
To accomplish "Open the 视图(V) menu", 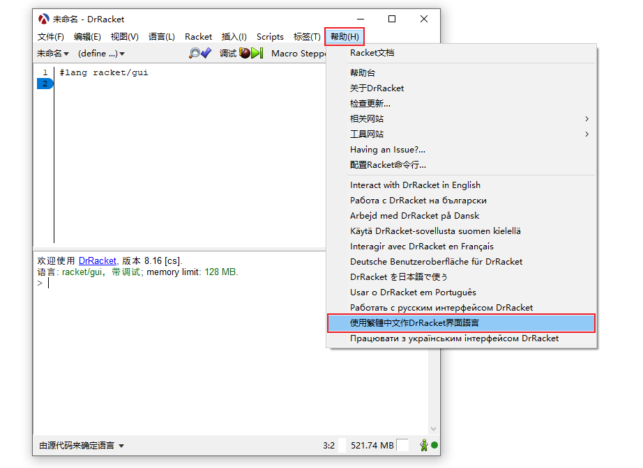I will [125, 37].
